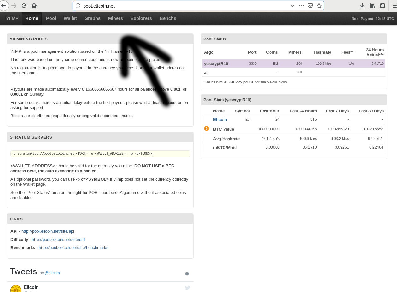
Task: Open the Benchmarks URL link
Action: click(73, 248)
